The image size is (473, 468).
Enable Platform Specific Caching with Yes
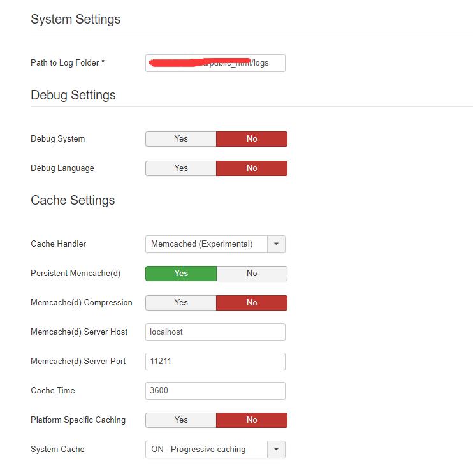point(181,420)
